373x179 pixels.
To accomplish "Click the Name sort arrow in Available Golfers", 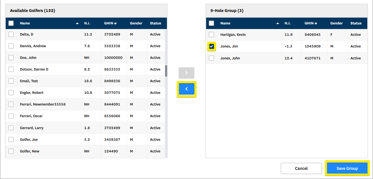I will click(77, 24).
